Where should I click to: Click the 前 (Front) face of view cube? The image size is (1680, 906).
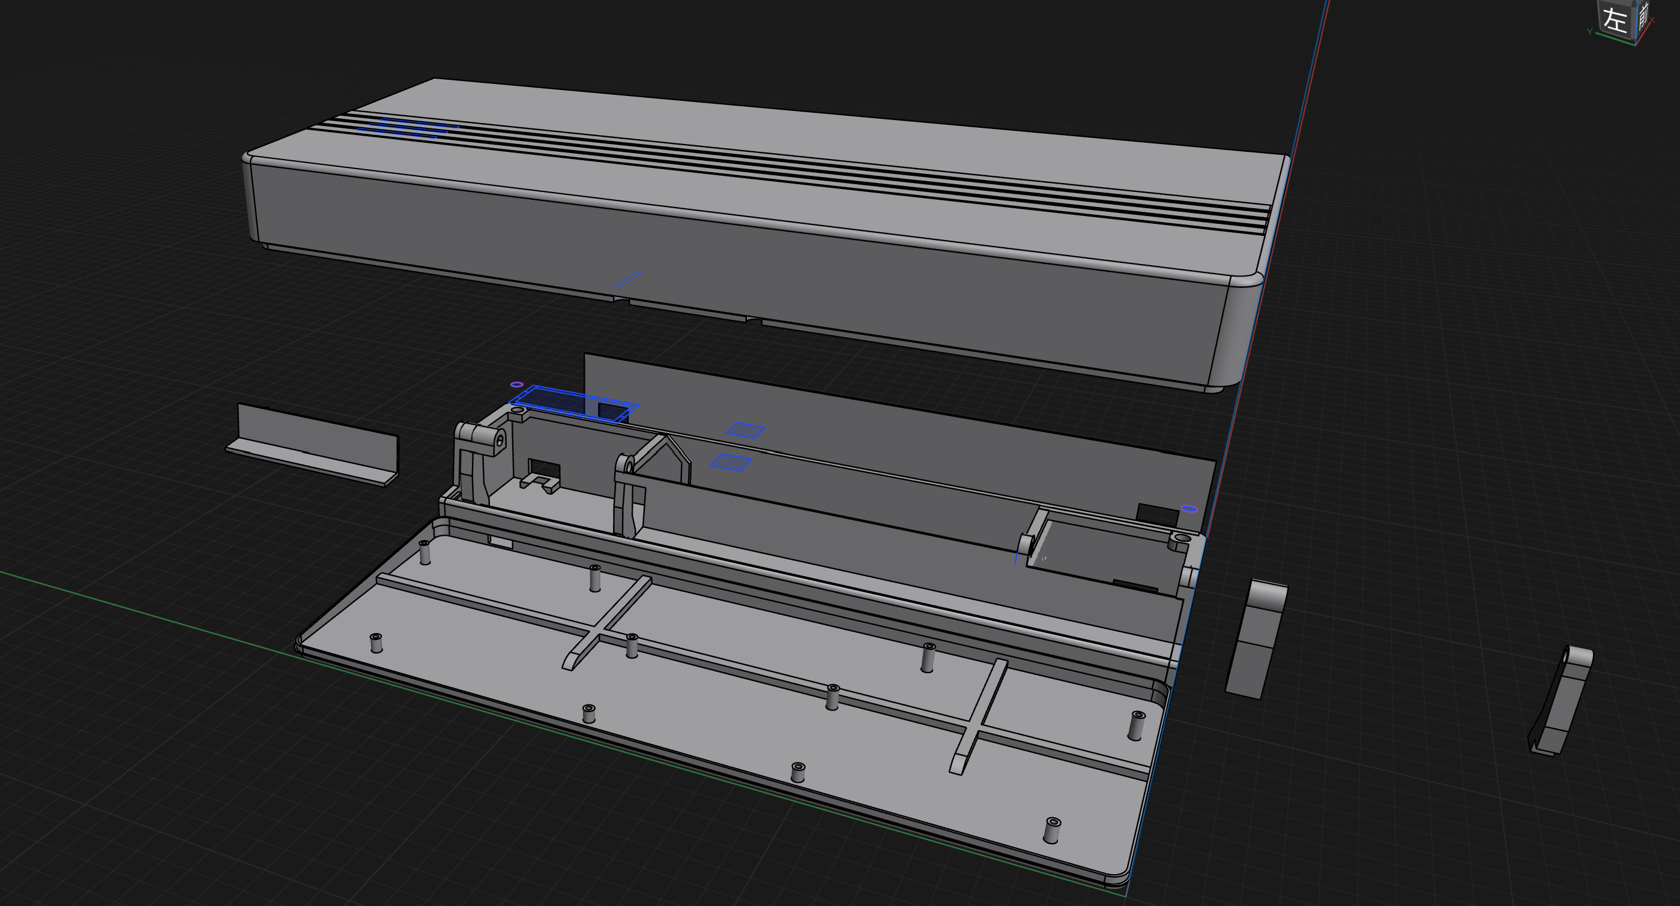[1643, 16]
